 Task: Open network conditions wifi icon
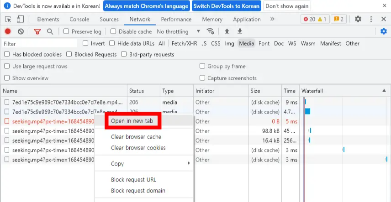click(x=210, y=31)
